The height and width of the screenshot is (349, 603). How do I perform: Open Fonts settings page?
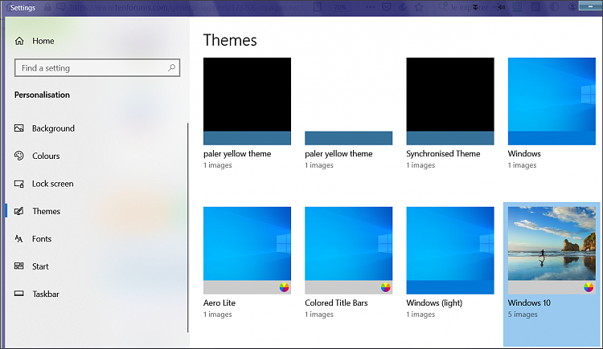pyautogui.click(x=42, y=239)
